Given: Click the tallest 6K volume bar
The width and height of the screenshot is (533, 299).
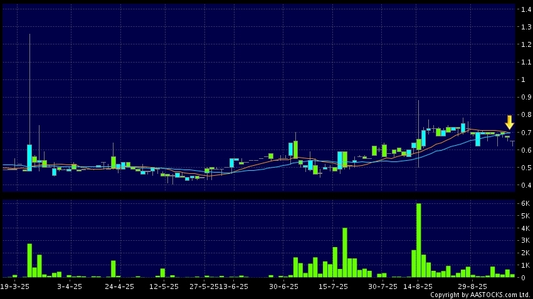Looking at the screenshot, I should [418, 240].
